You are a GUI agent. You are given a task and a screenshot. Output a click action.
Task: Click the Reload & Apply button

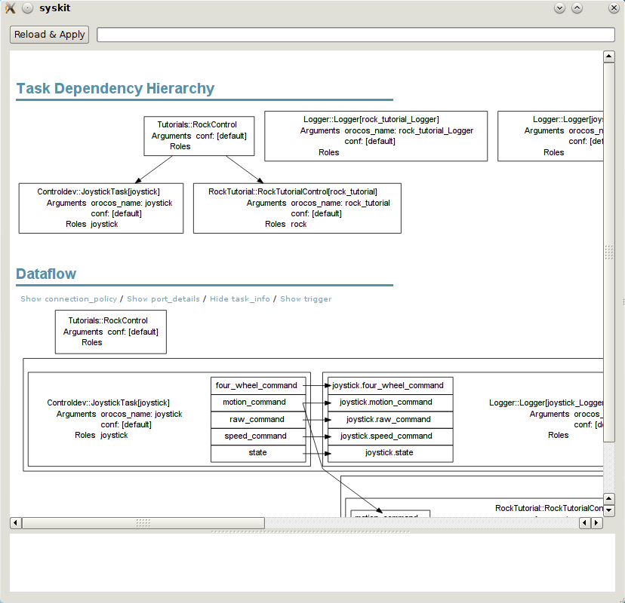pos(49,35)
